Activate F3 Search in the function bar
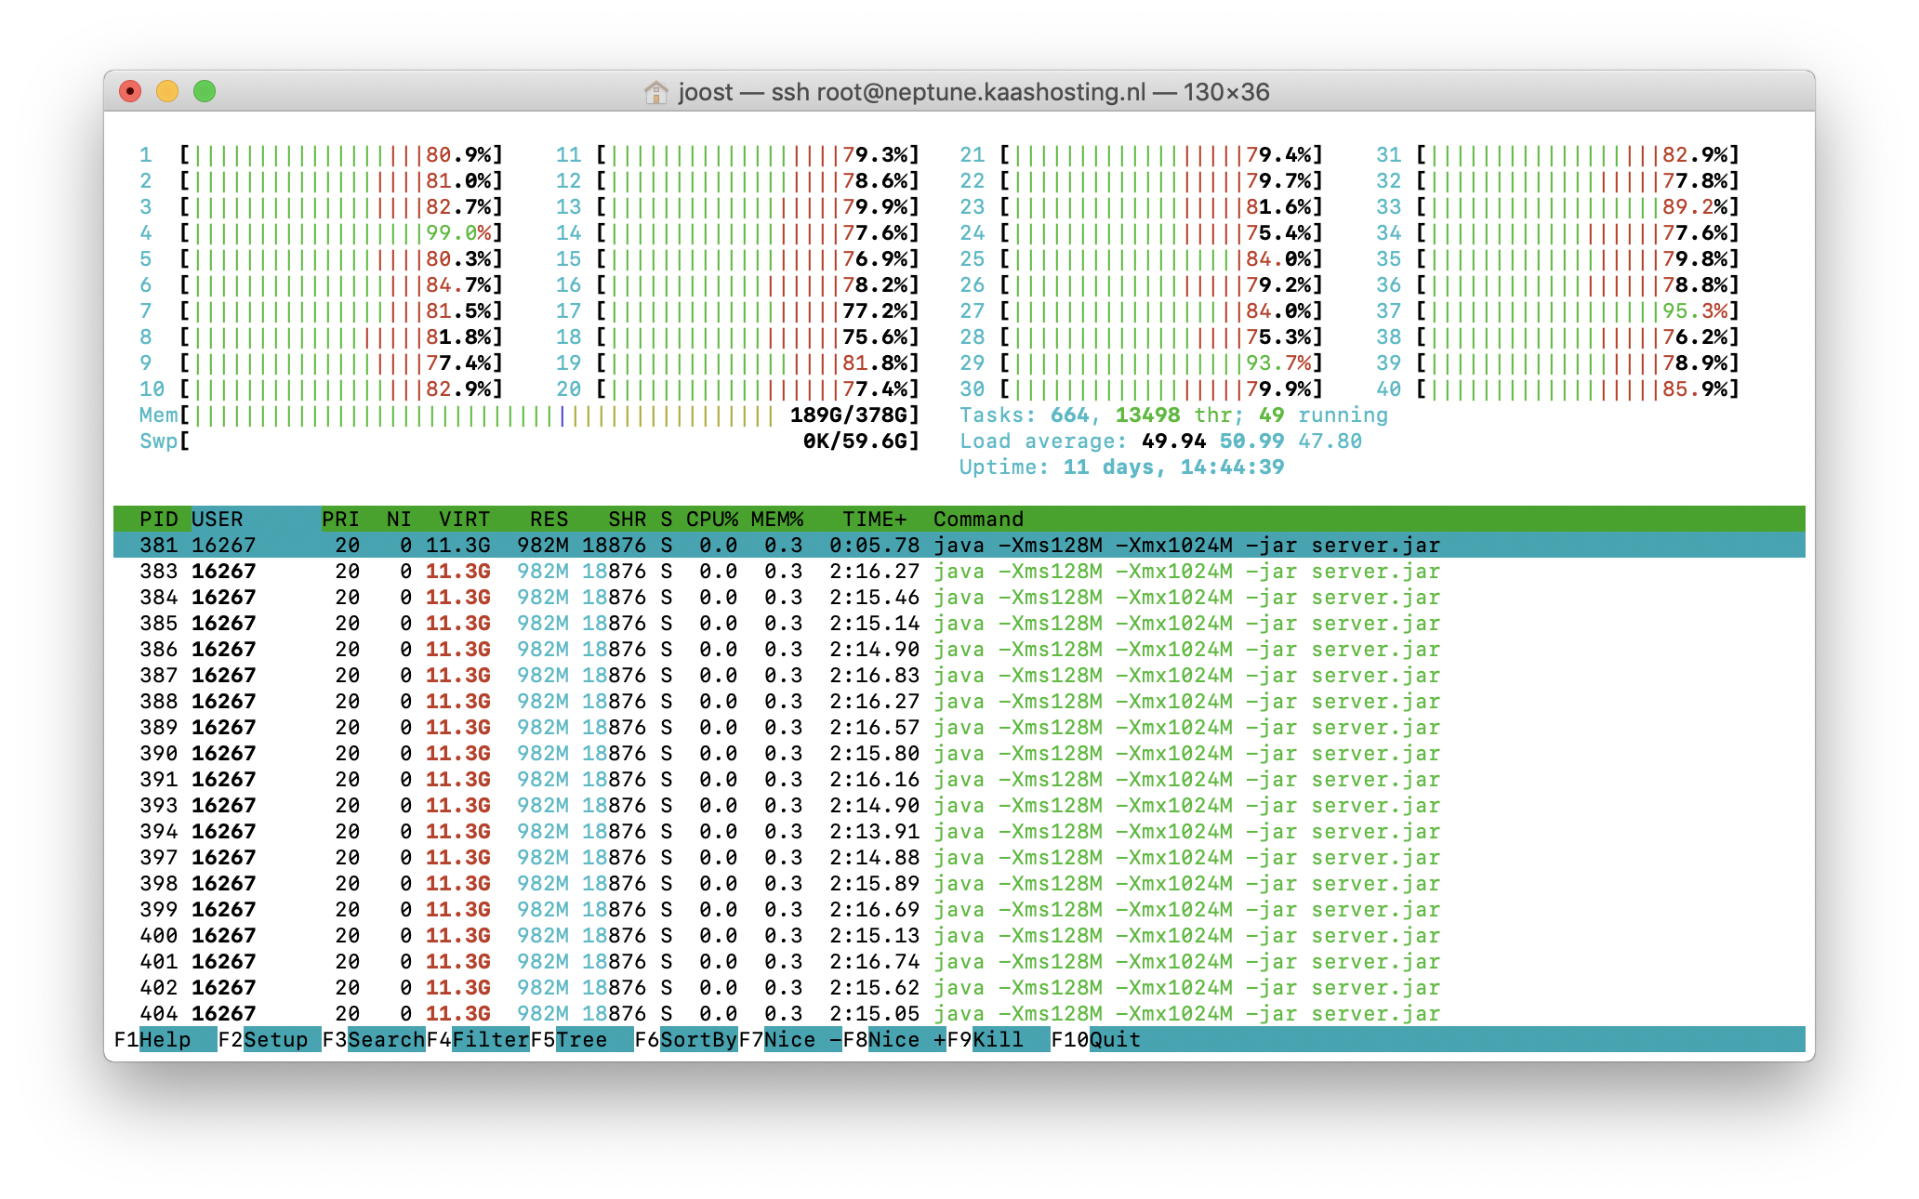Viewport: 1919px width, 1199px height. [x=385, y=1039]
